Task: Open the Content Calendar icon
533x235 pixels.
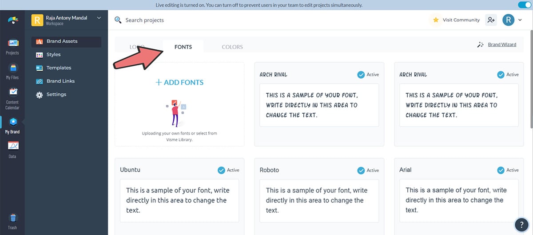Action: pyautogui.click(x=12, y=94)
